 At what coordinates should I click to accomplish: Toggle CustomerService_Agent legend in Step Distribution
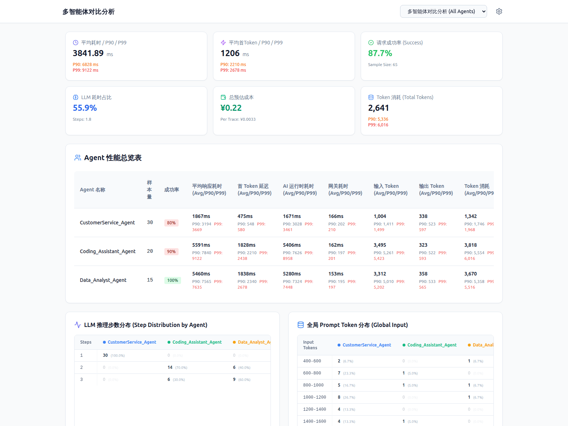tap(130, 342)
